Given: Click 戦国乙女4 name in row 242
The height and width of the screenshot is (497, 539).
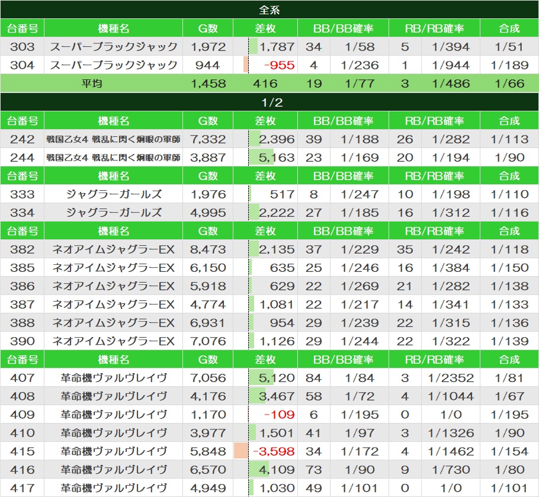Looking at the screenshot, I should click(114, 139).
